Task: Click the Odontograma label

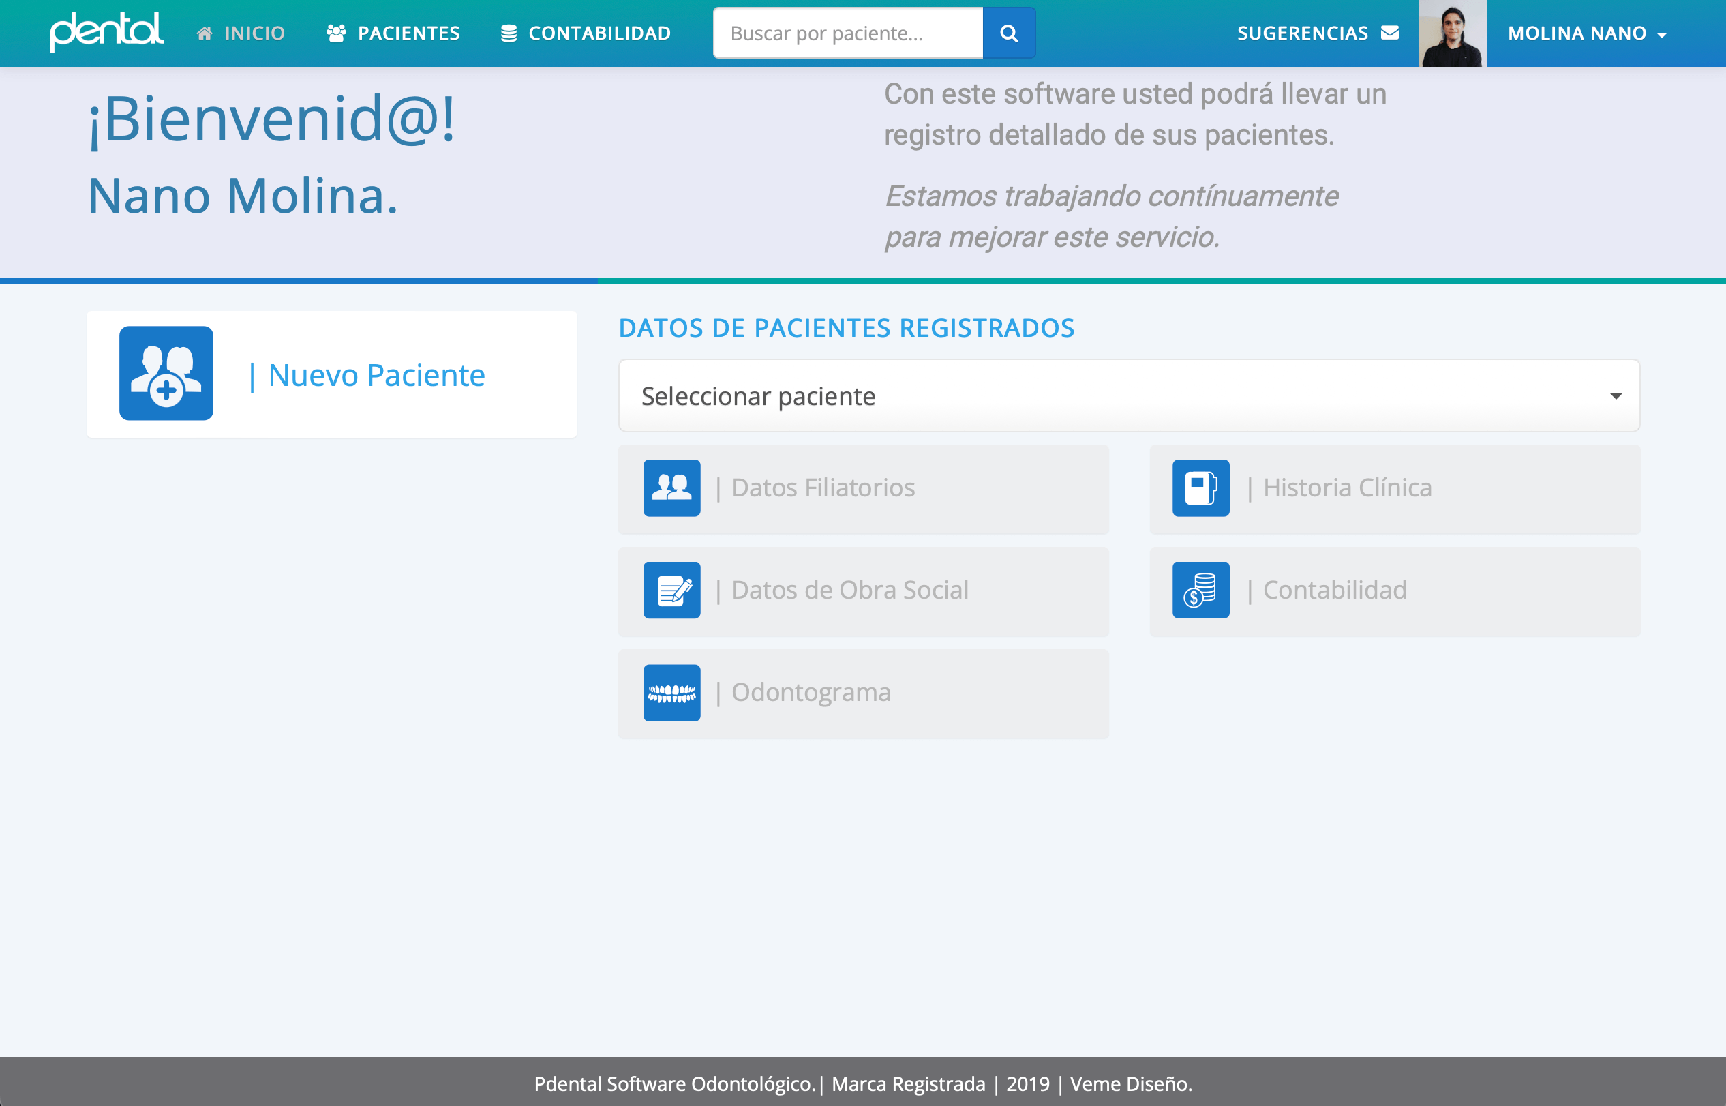Action: (x=811, y=693)
